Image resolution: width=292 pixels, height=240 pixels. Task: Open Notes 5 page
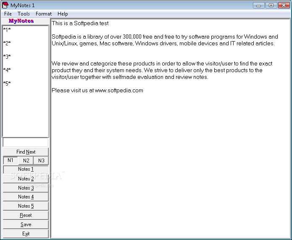pyautogui.click(x=26, y=206)
